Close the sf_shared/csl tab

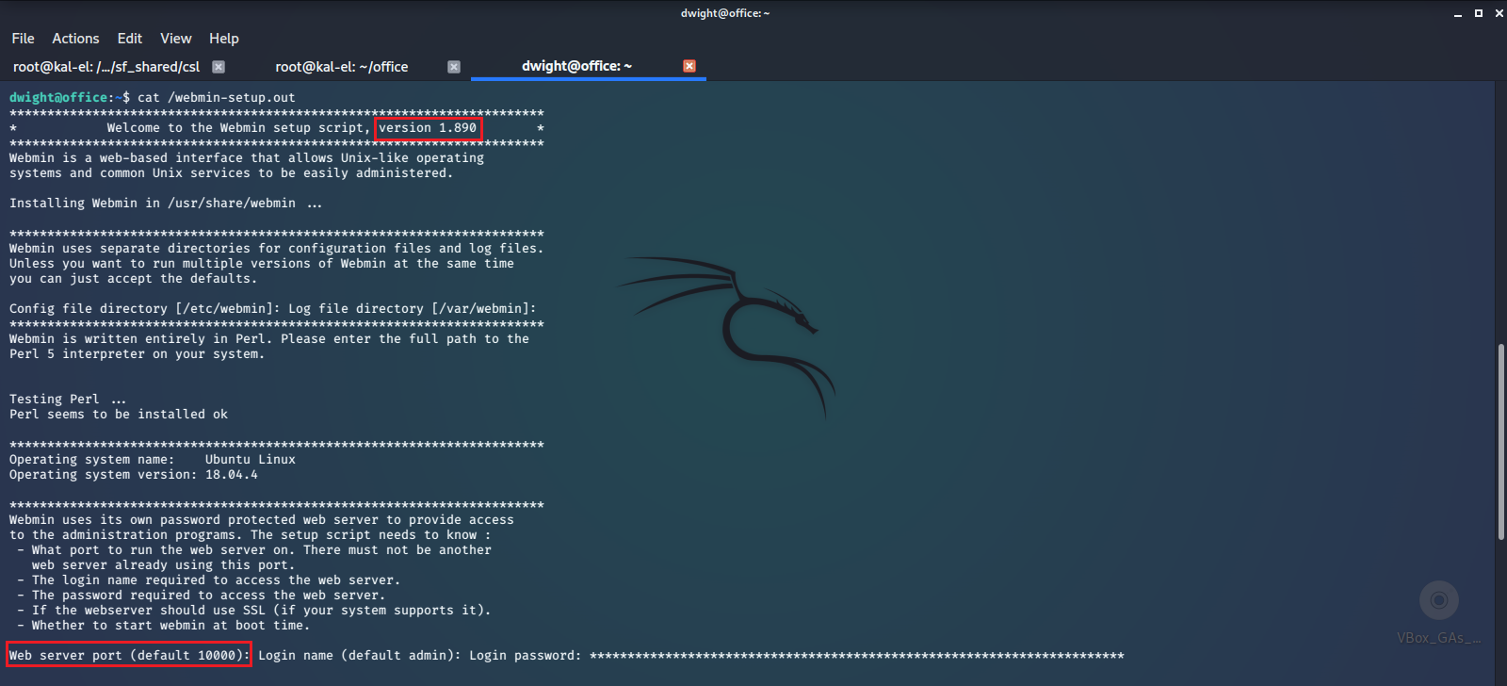[x=219, y=67]
